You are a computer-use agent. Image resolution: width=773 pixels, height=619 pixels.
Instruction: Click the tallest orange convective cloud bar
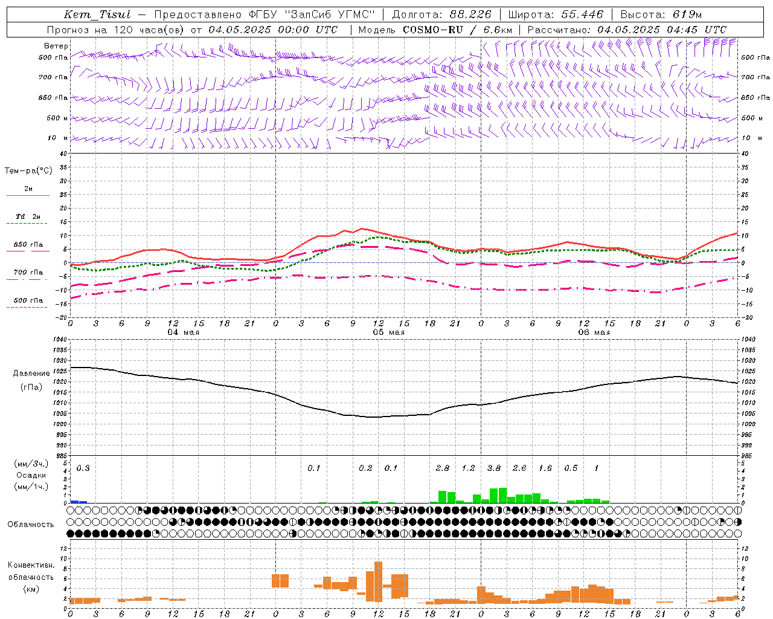click(379, 582)
